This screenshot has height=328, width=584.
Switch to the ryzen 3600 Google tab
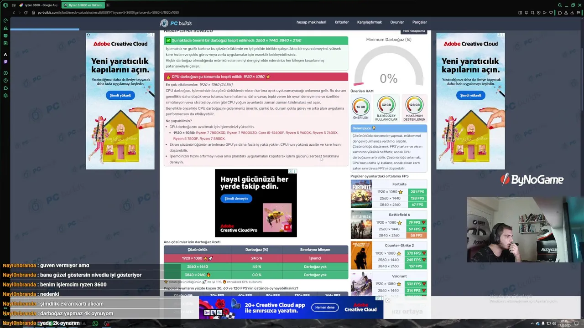(38, 5)
